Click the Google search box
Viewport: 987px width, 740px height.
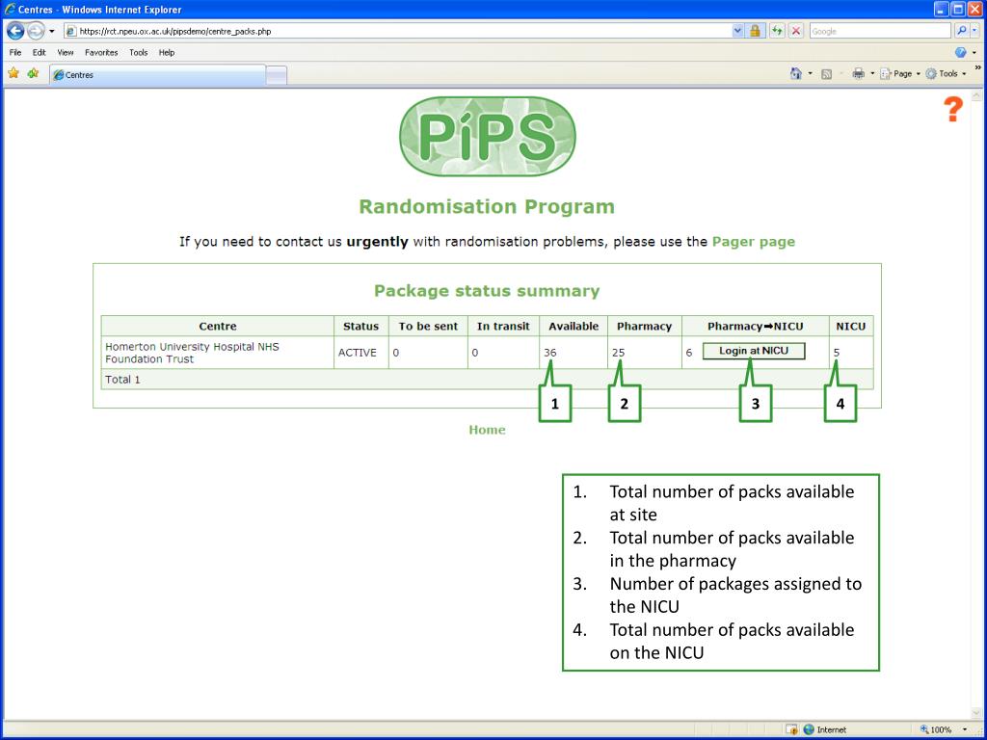click(x=879, y=31)
